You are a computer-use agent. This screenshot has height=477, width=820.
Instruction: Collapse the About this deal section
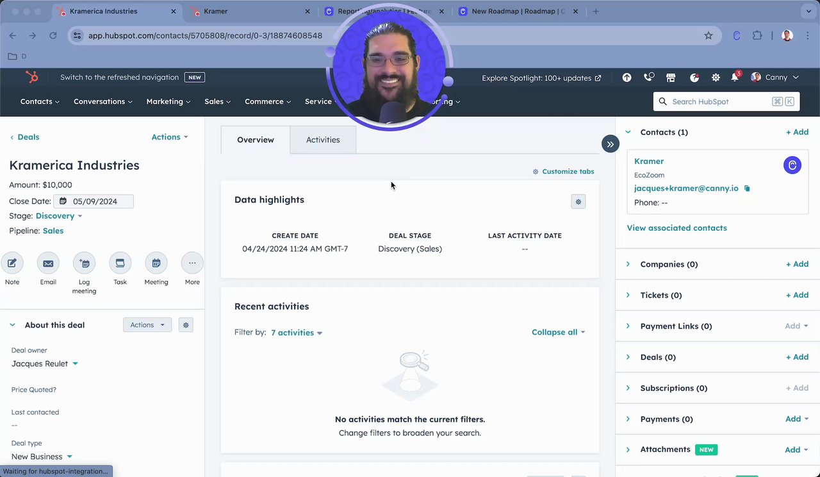pos(12,325)
